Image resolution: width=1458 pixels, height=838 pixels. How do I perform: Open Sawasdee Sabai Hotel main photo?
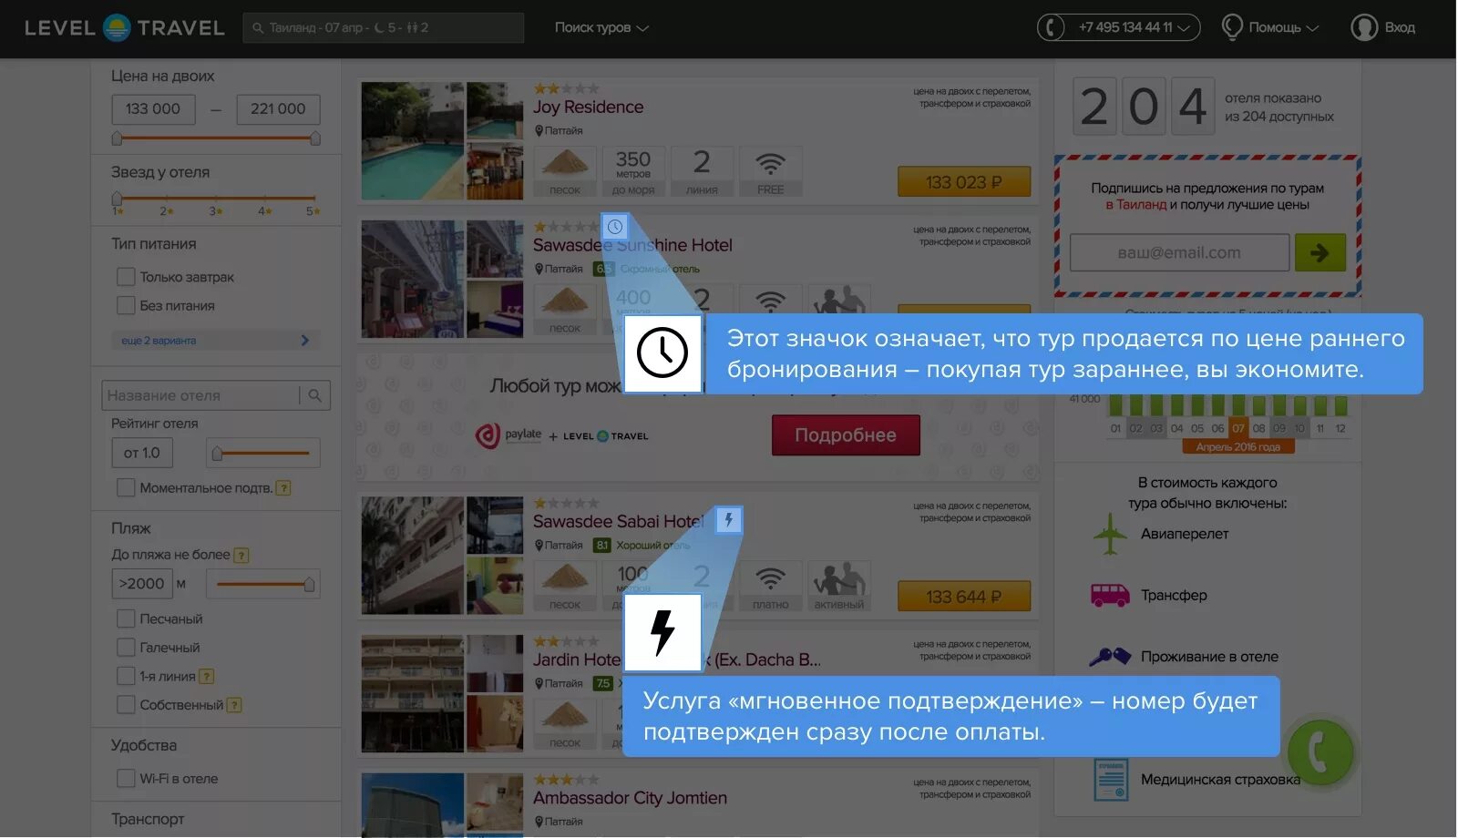(413, 556)
